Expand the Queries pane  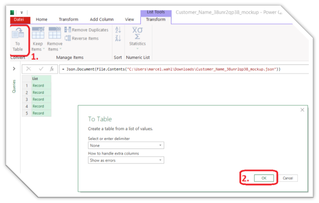pyautogui.click(x=14, y=69)
